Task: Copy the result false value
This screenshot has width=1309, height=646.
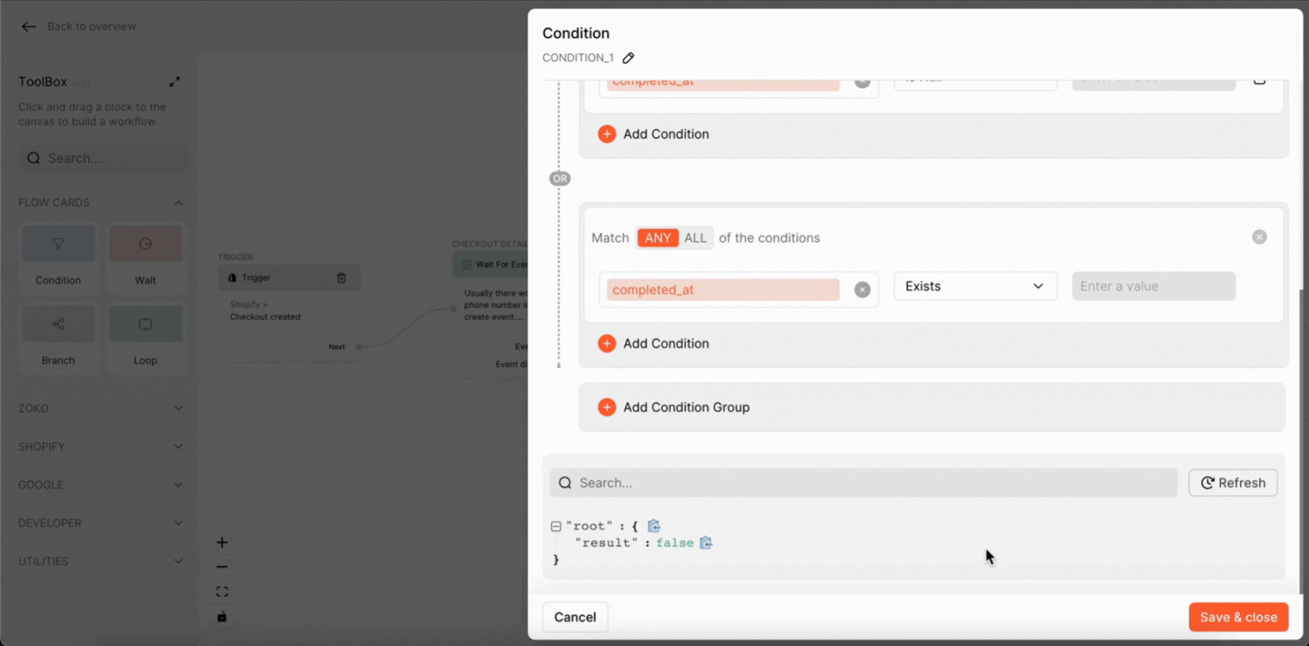Action: 706,543
